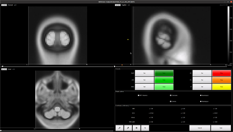The height and width of the screenshot is (132, 233).
Task: View the PC point orange button
Action: (222, 80)
